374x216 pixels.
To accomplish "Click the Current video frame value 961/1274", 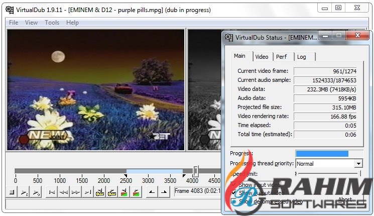I will tap(325, 71).
